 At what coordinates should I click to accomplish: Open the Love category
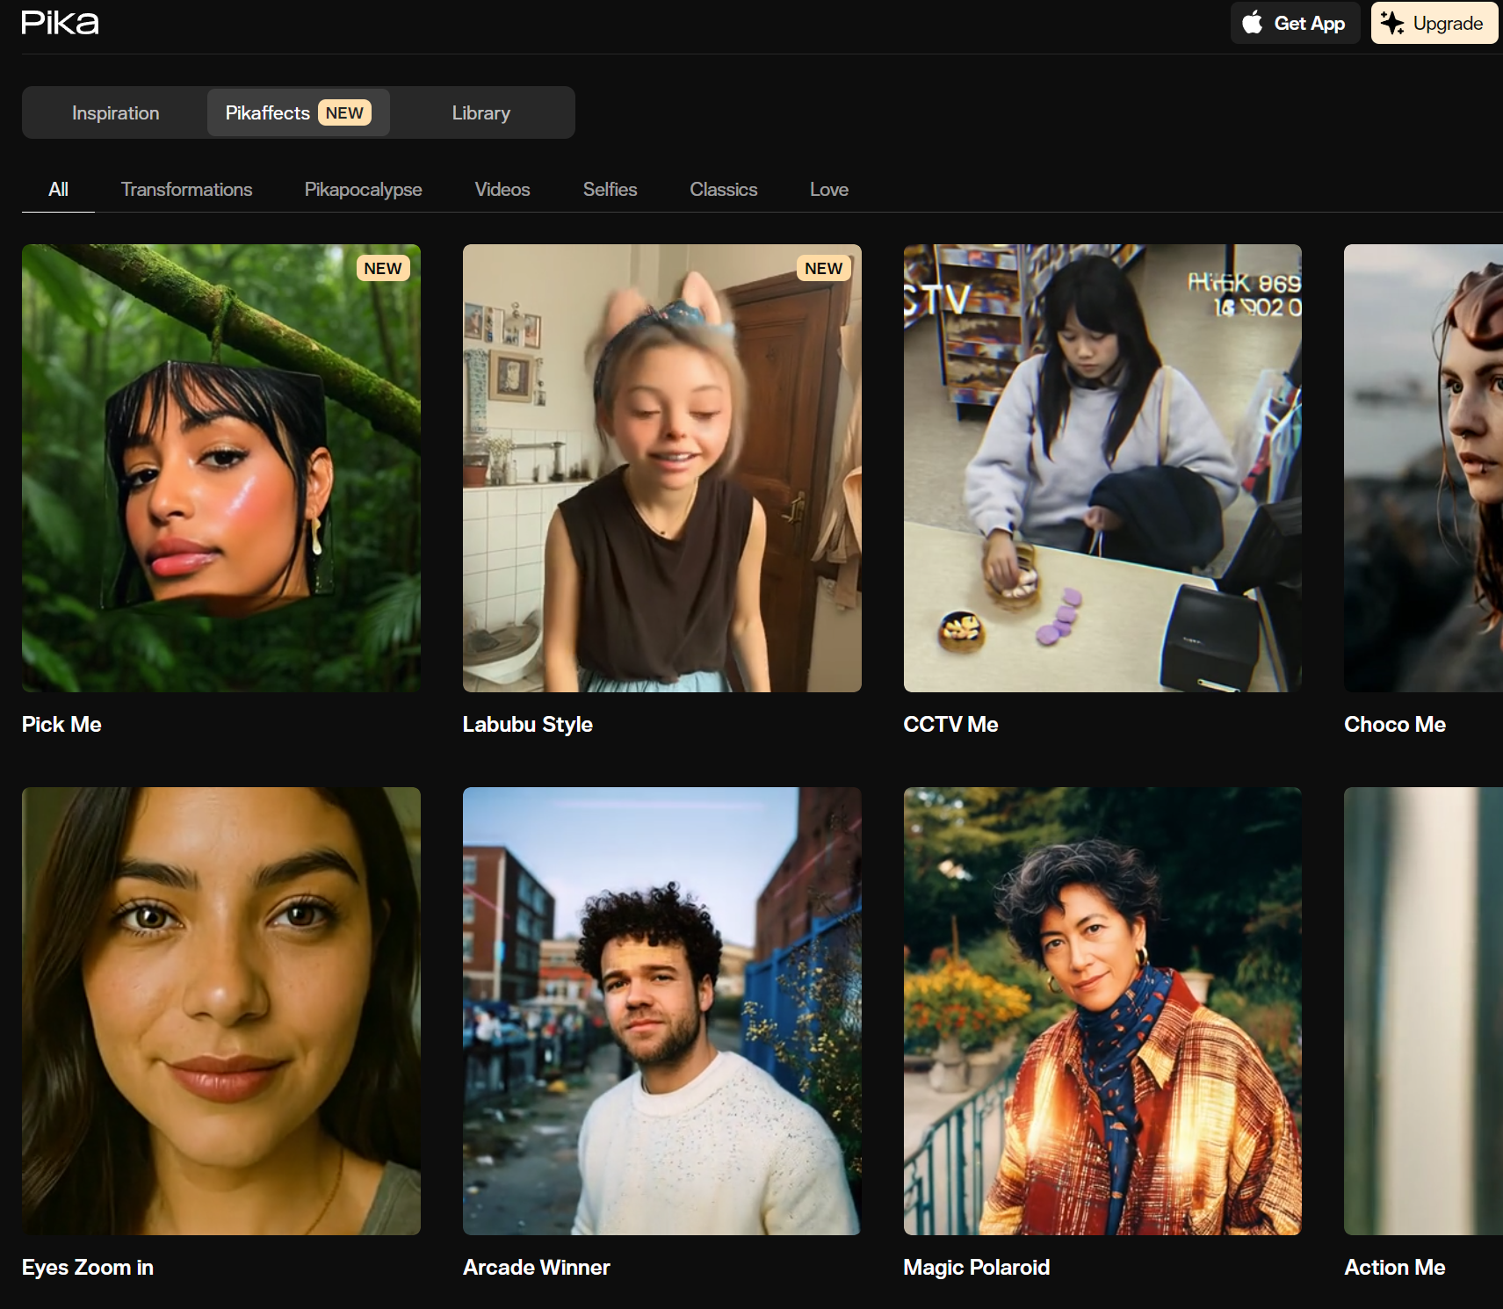tap(828, 189)
